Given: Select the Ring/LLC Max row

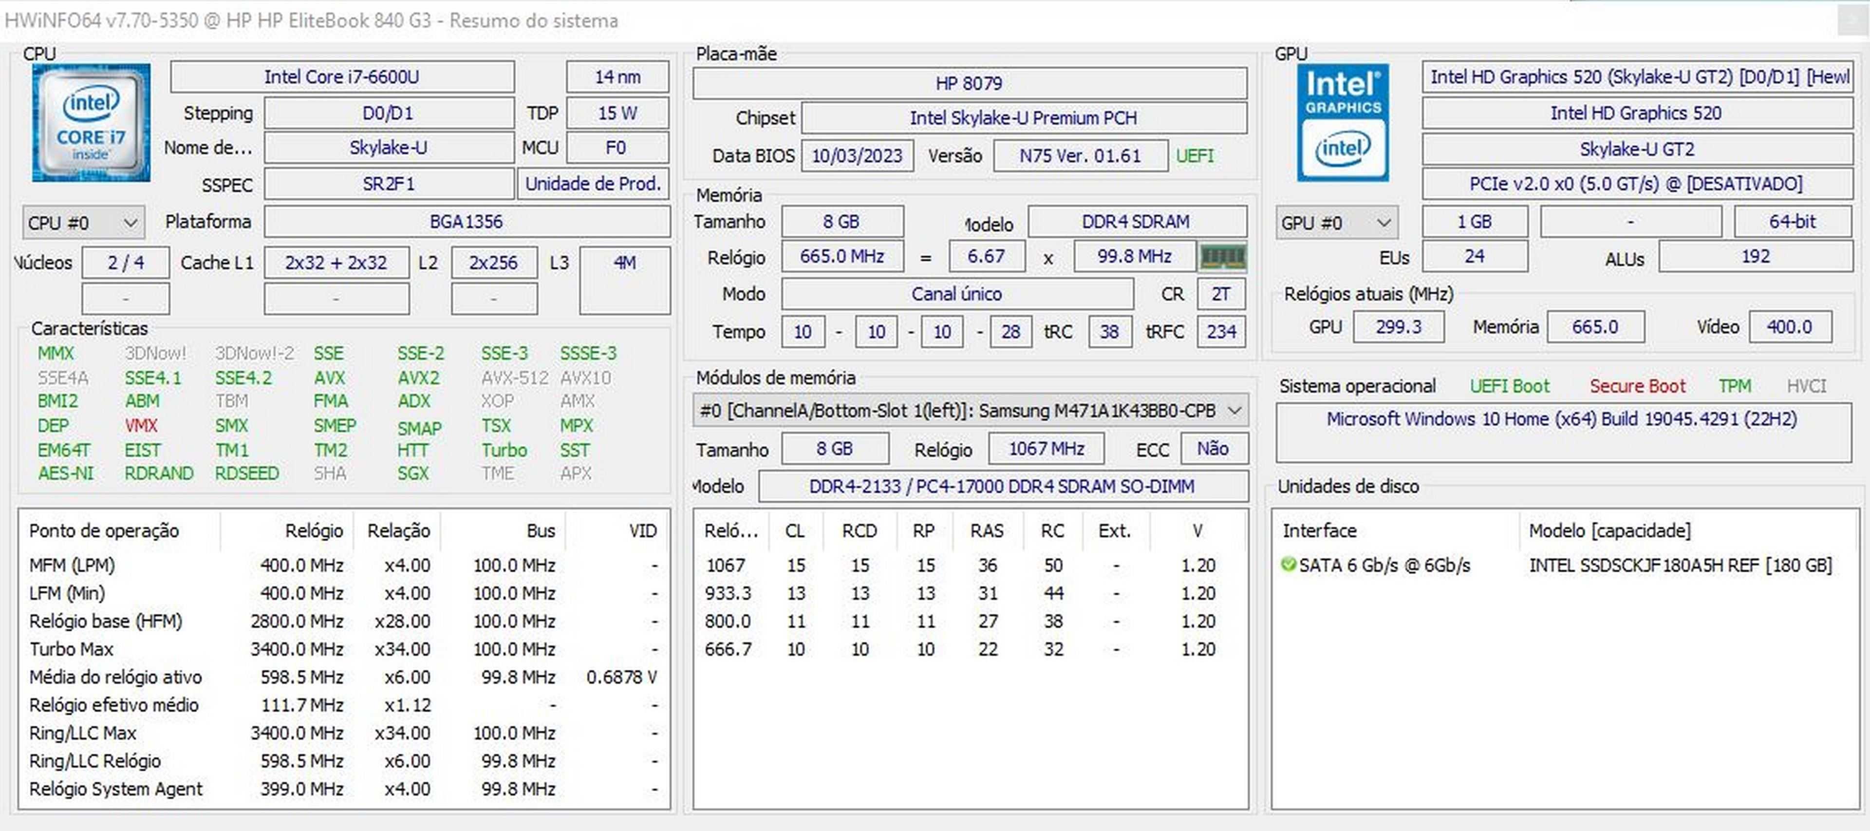Looking at the screenshot, I should point(343,733).
